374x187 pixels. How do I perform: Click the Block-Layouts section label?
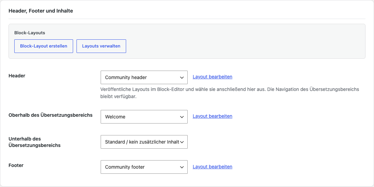[x=30, y=33]
